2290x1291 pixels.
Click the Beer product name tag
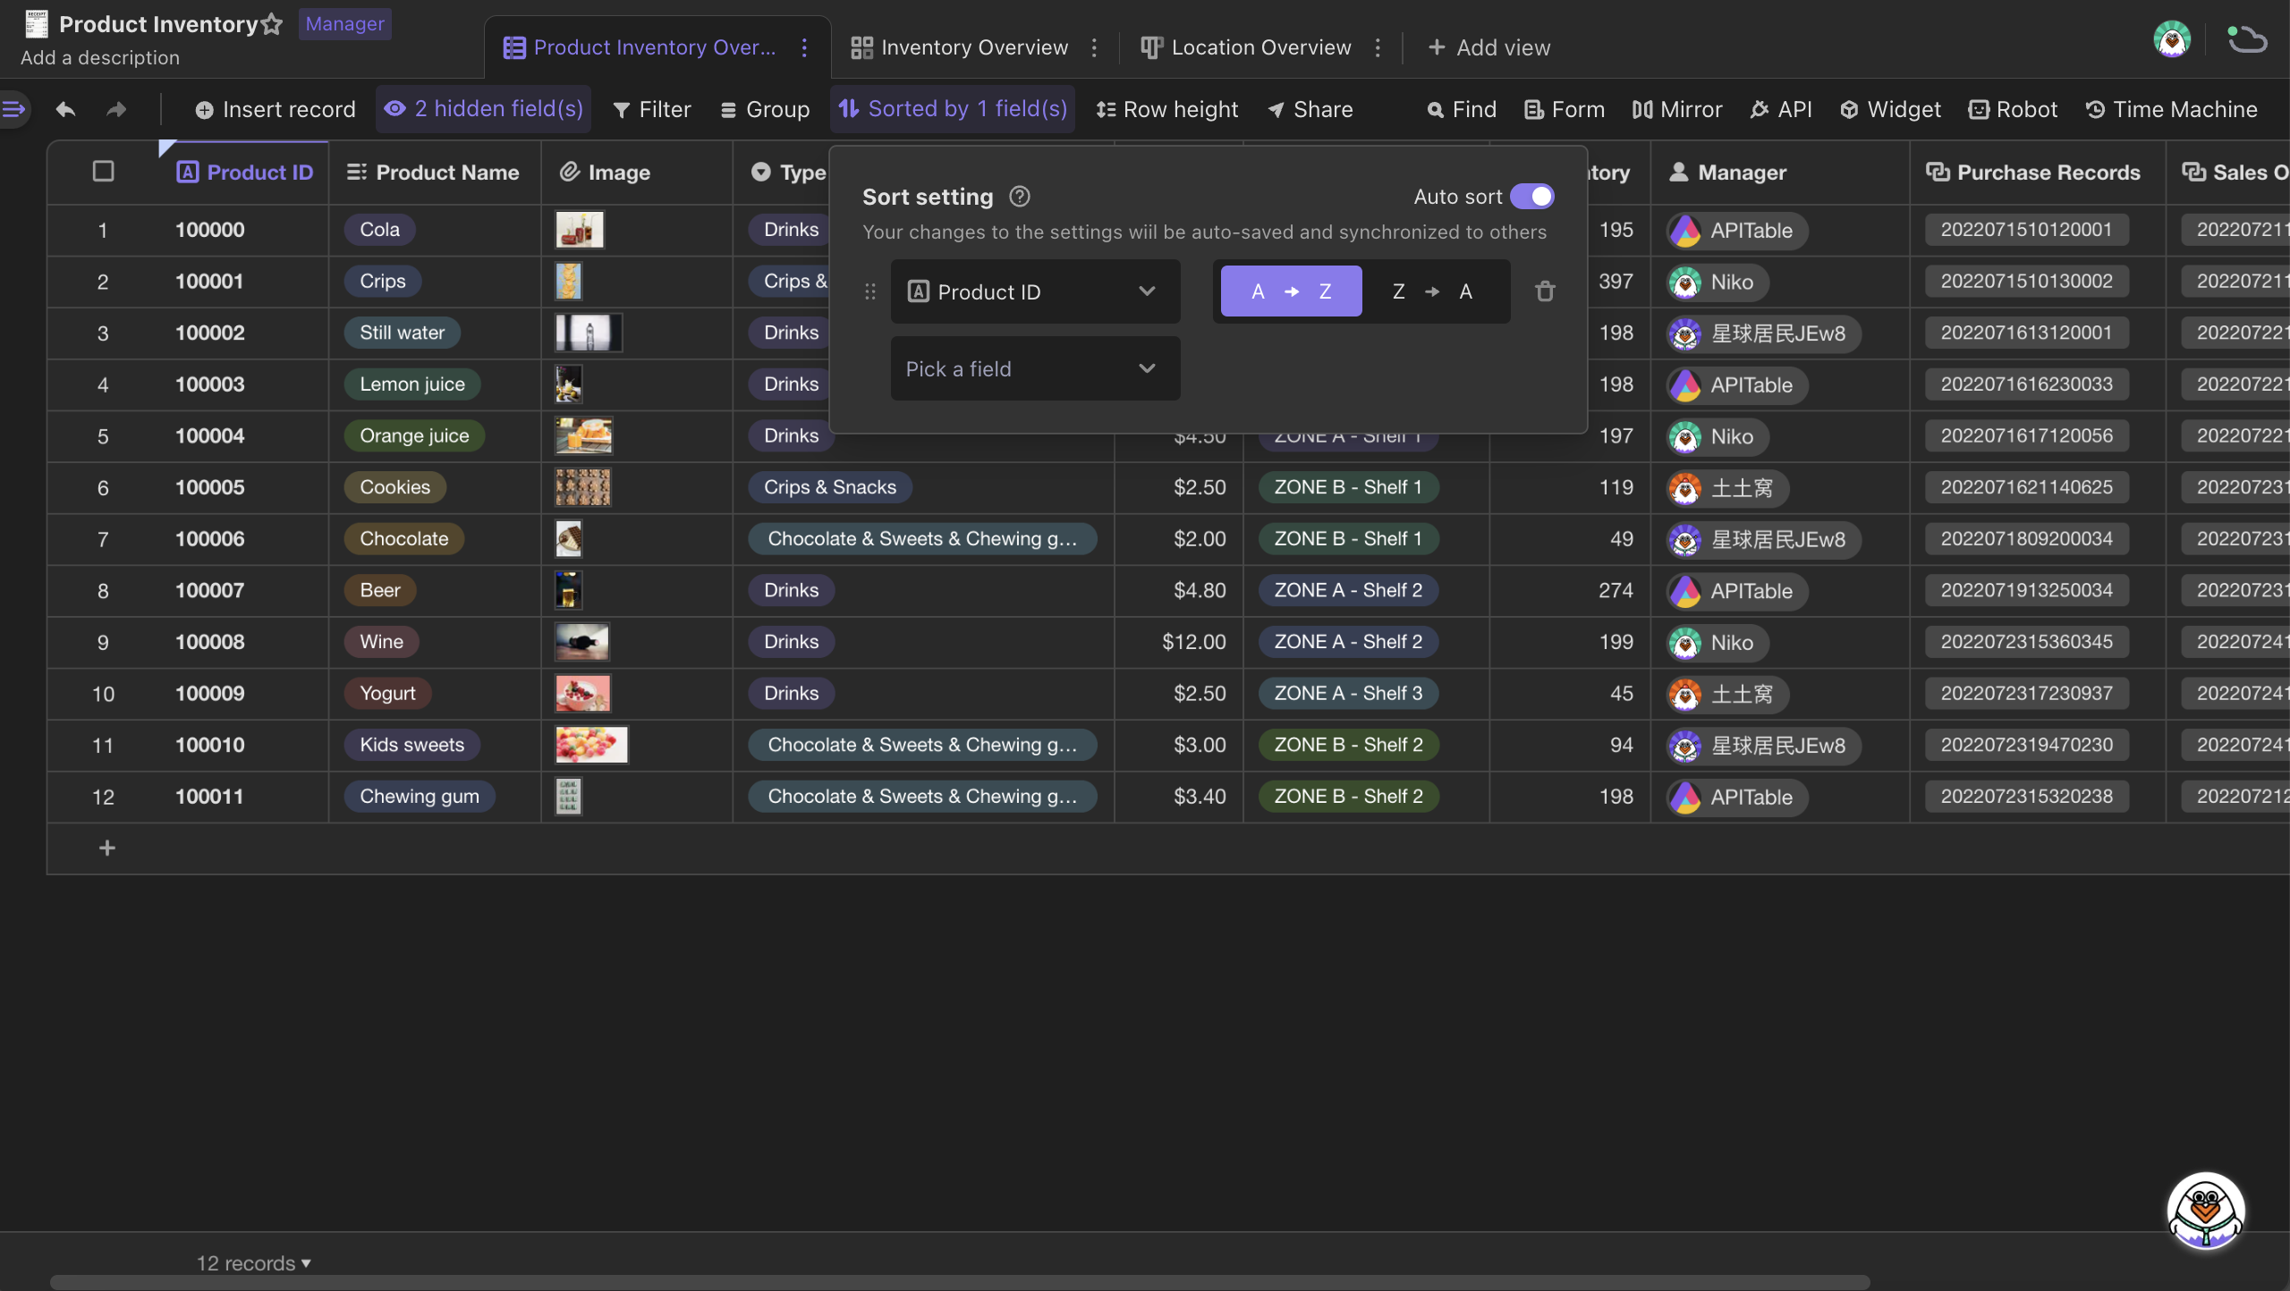click(380, 590)
